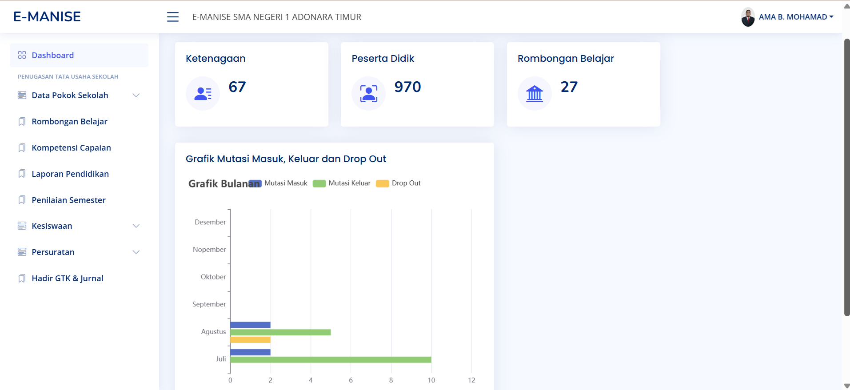
Task: Click the Ketenagaan staff icon
Action: pyautogui.click(x=203, y=93)
